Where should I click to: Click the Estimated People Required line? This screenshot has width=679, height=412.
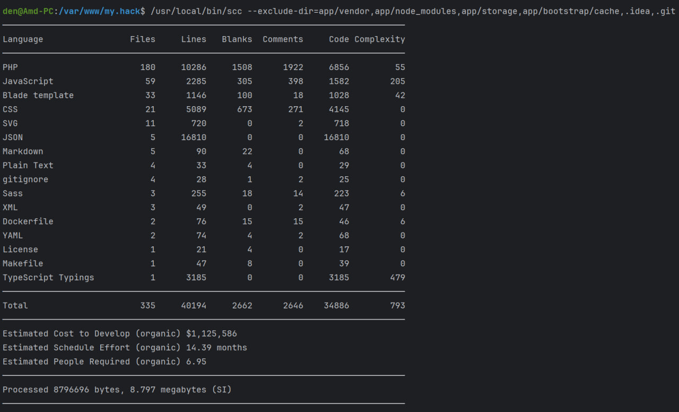pyautogui.click(x=104, y=362)
